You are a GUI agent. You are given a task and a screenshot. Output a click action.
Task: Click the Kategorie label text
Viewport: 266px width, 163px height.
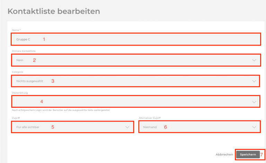coord(17,72)
